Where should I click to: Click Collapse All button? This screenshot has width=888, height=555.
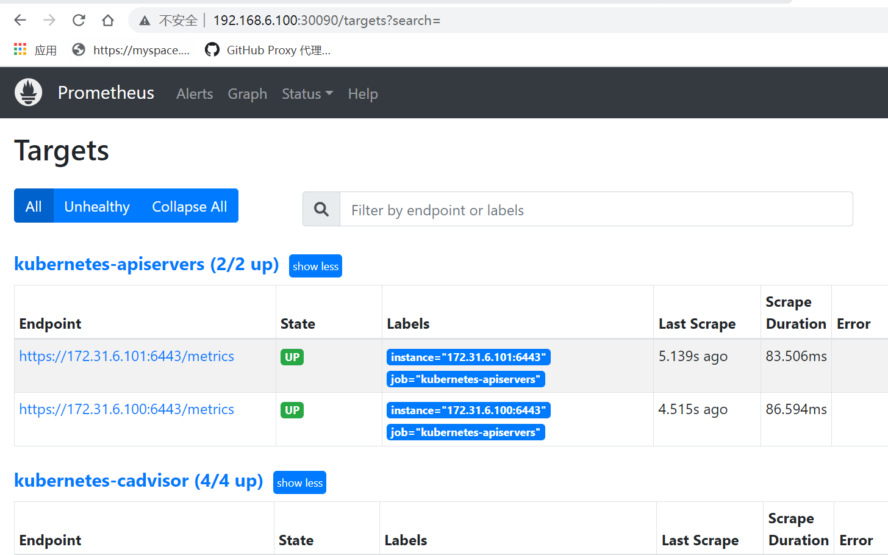tap(190, 206)
